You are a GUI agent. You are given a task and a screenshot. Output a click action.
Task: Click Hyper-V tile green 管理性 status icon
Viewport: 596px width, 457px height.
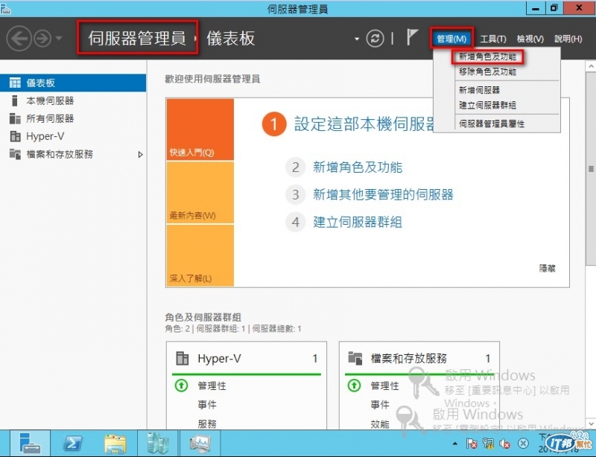pyautogui.click(x=181, y=386)
